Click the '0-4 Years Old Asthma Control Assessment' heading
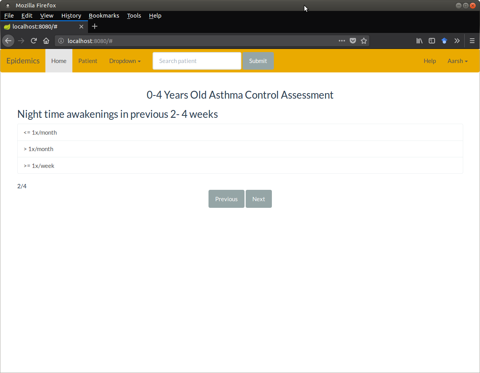This screenshot has width=480, height=373. [x=240, y=95]
